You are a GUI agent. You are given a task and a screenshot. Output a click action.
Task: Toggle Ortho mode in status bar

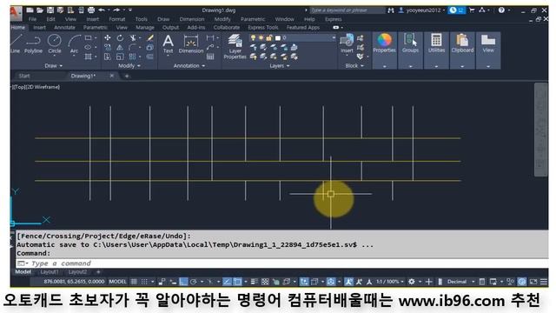point(183,282)
